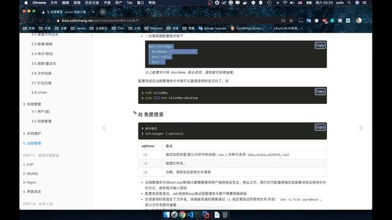Open Time Machine icon in menu bar
Screen dimensions: 392x220
pos(269,2)
